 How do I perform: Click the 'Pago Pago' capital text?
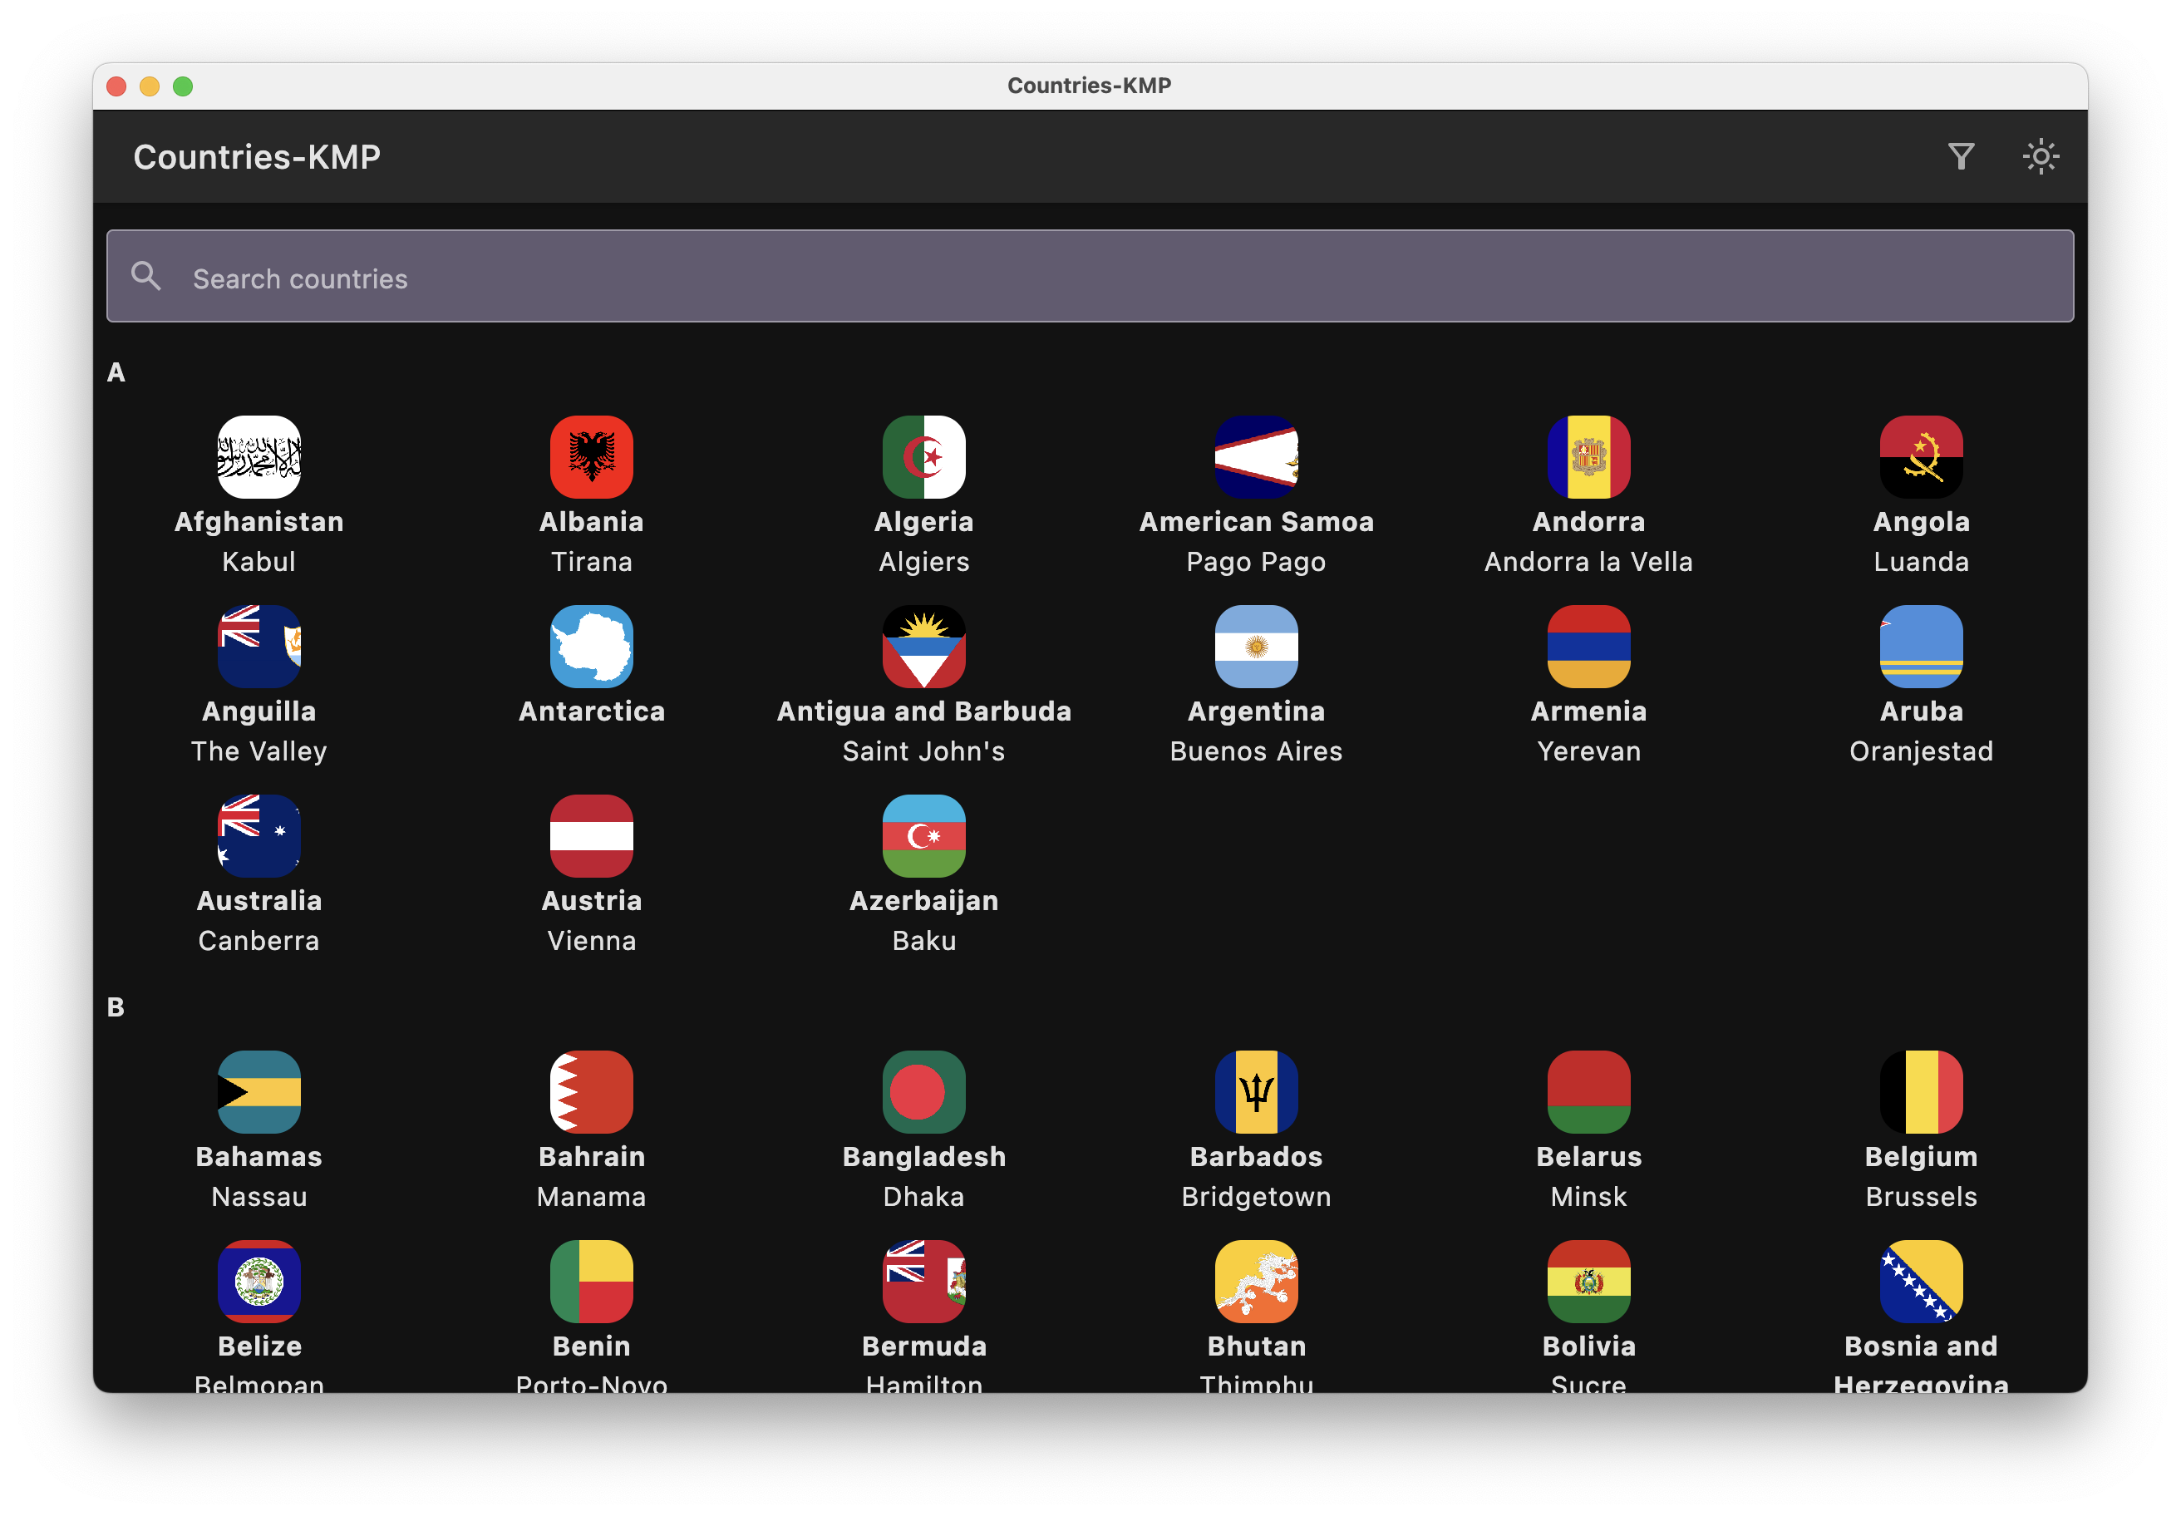click(x=1257, y=563)
